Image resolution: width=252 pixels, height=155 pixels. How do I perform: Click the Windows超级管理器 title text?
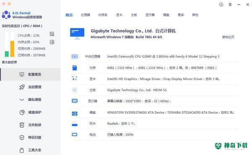pyautogui.click(x=27, y=17)
